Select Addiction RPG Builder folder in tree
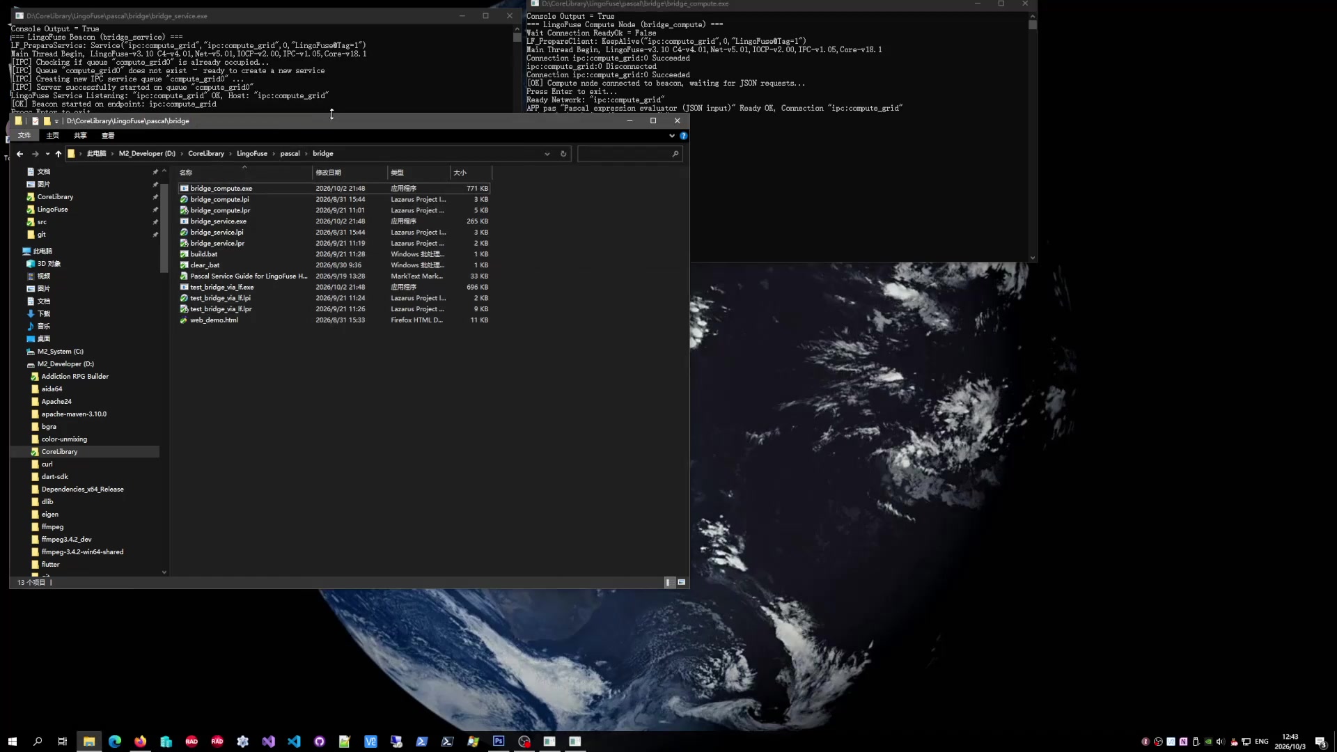The image size is (1337, 752). pyautogui.click(x=75, y=377)
